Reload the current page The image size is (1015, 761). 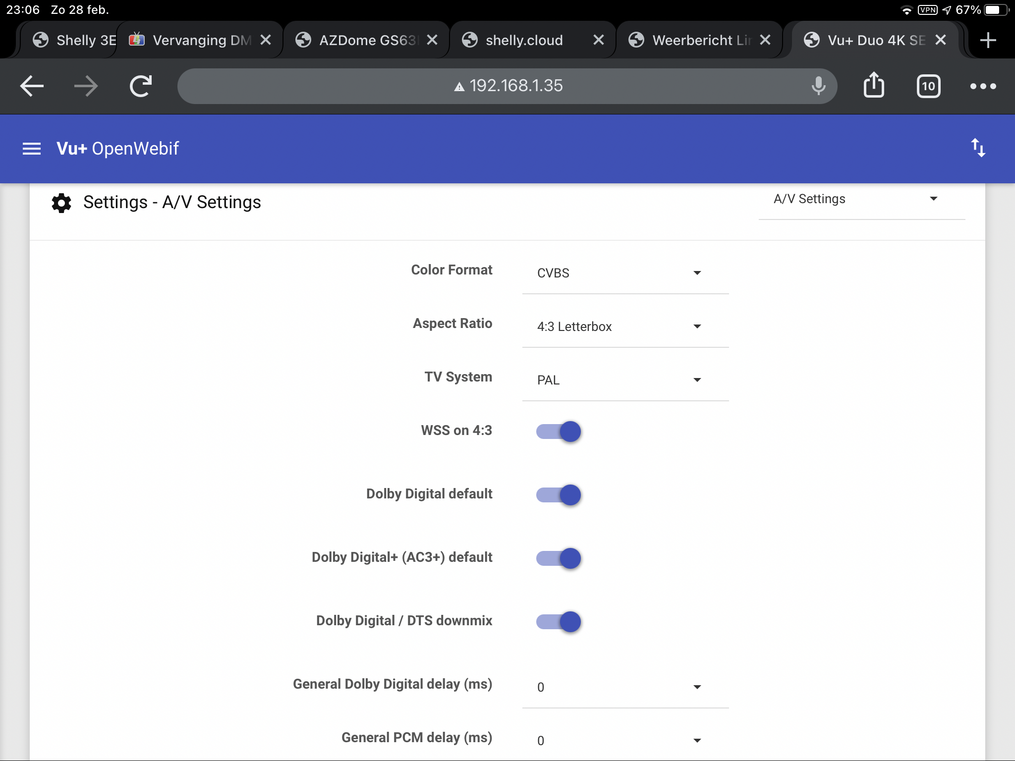141,86
